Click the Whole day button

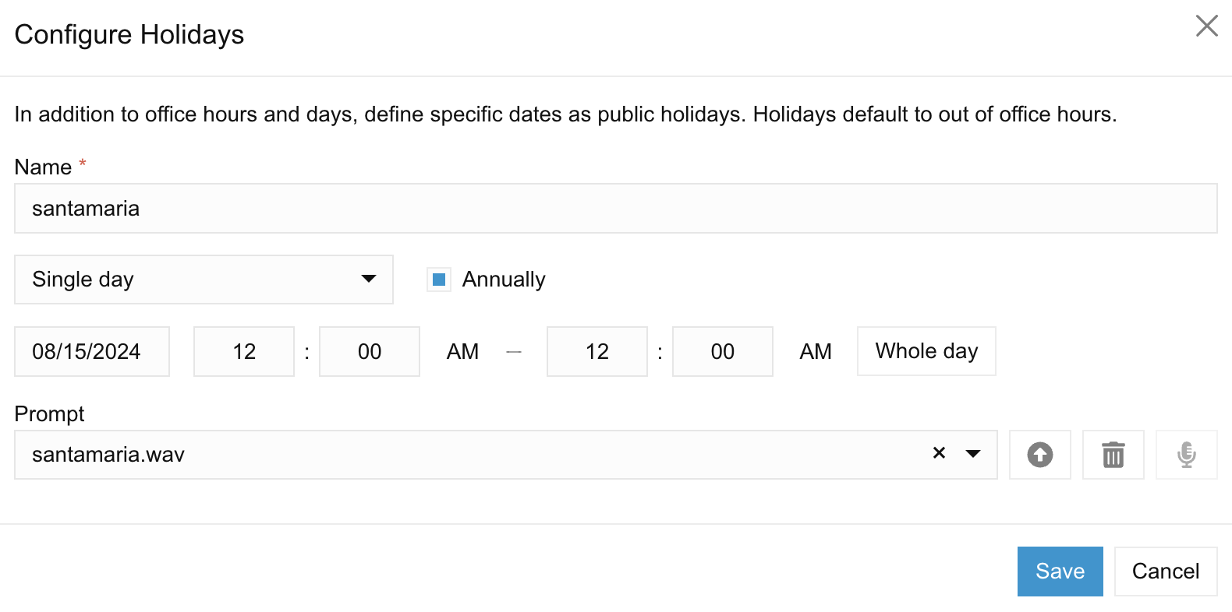click(926, 351)
